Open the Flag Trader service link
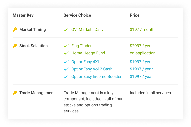This screenshot has height=127, width=191. click(81, 46)
